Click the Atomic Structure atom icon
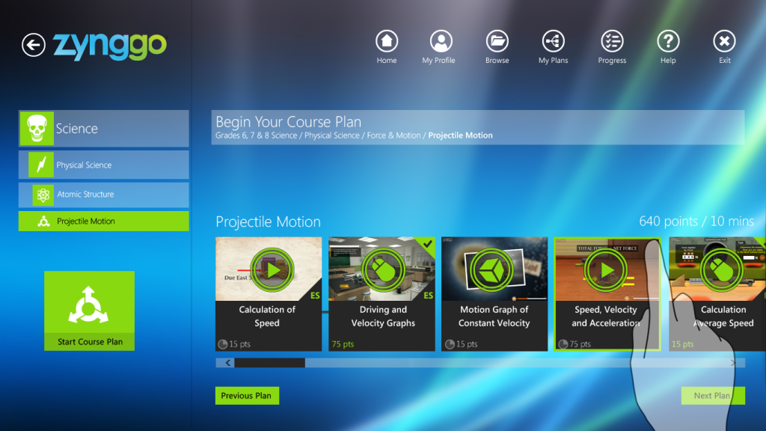 coord(43,195)
